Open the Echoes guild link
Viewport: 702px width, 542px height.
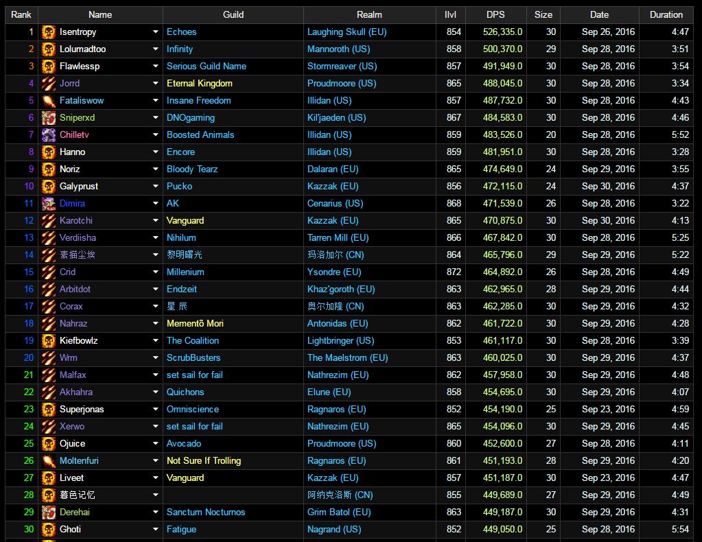coord(181,32)
